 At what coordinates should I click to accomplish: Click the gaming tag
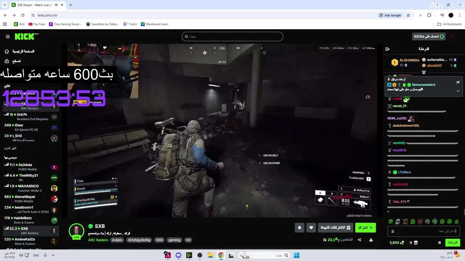tap(174, 240)
